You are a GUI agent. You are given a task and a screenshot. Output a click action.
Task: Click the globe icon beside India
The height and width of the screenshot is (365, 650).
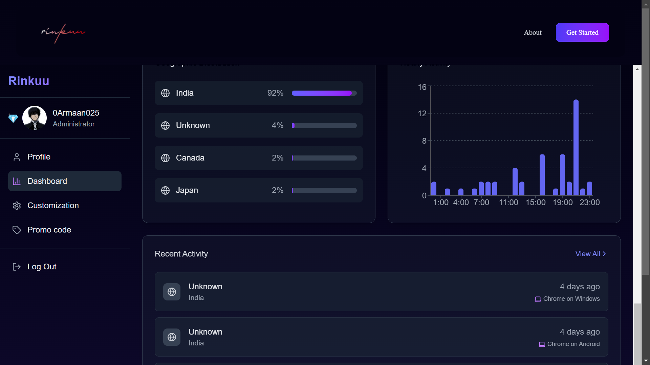pyautogui.click(x=165, y=93)
